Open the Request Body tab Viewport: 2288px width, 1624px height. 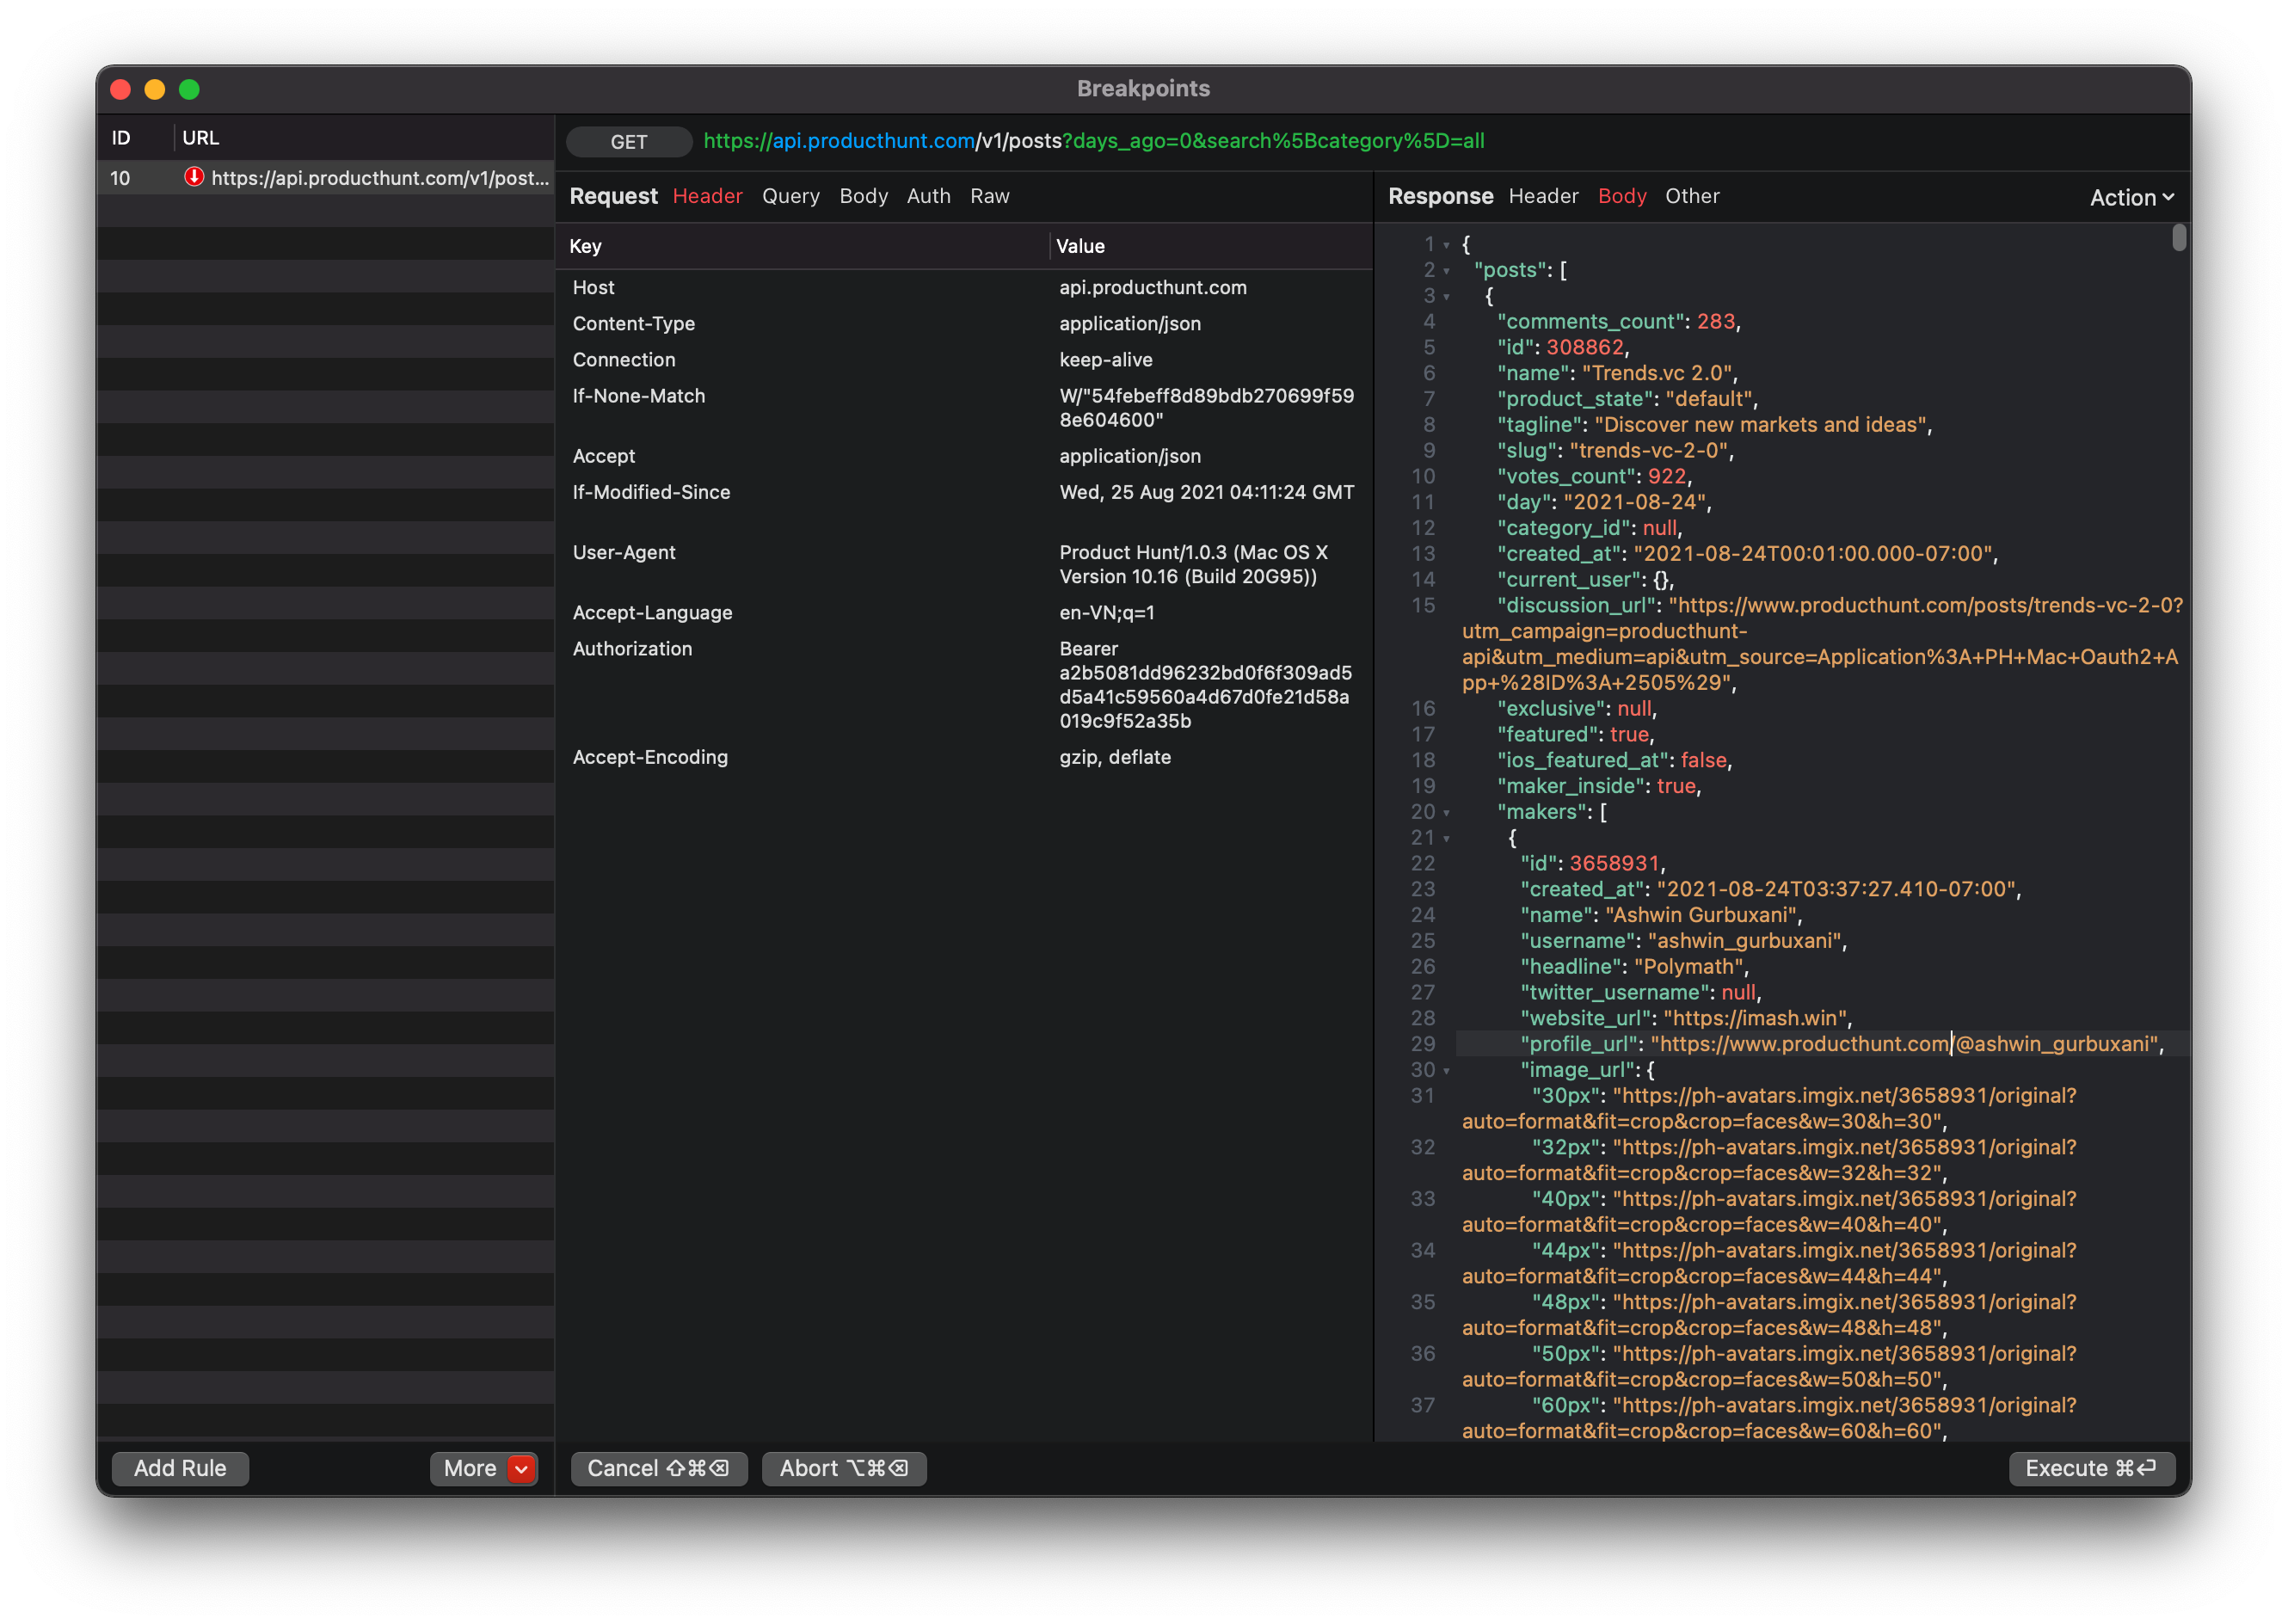pyautogui.click(x=863, y=196)
